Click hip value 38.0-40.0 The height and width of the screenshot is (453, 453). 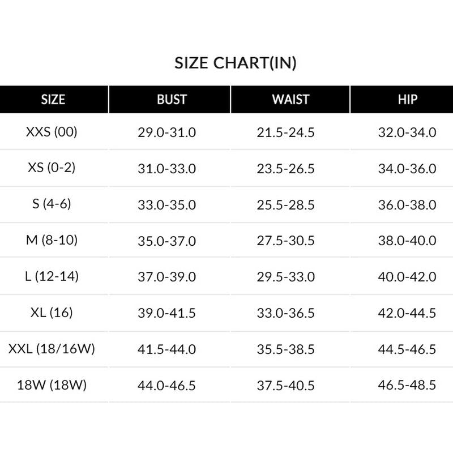(407, 241)
